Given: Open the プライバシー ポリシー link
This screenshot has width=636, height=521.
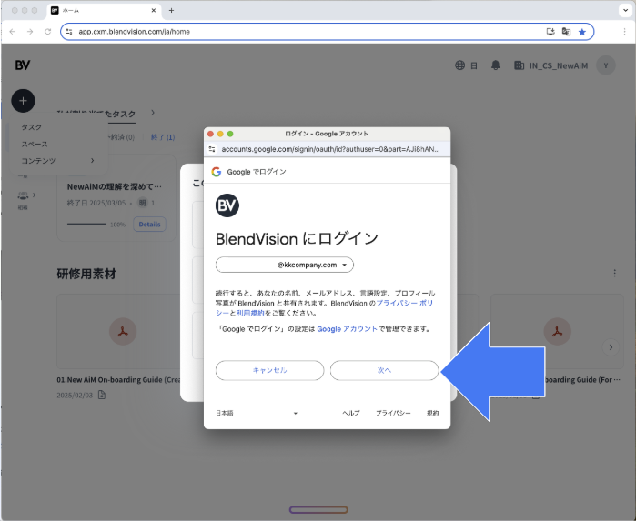Looking at the screenshot, I should click(x=405, y=303).
